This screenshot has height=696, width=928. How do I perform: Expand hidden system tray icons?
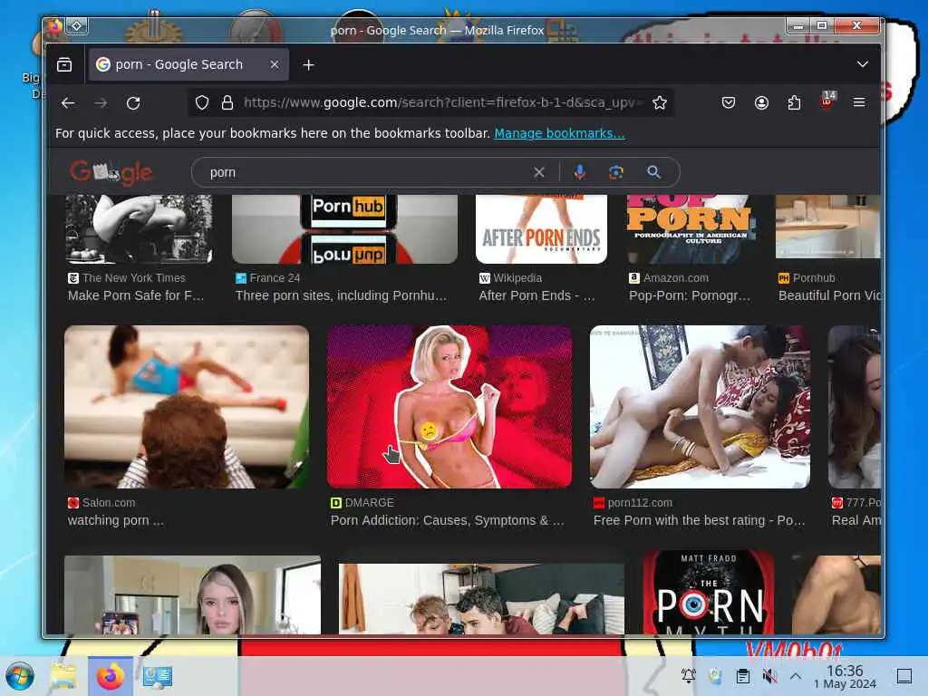(796, 676)
